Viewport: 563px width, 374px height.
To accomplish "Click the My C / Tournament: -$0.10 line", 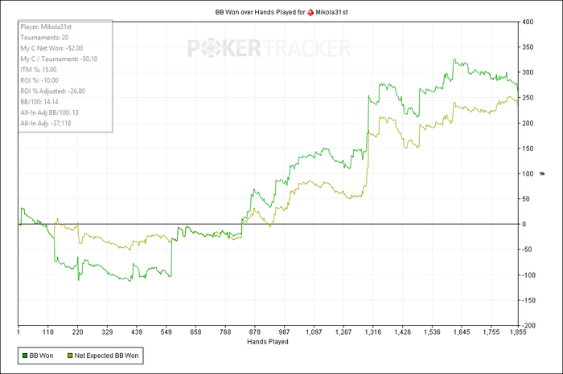I will [x=59, y=59].
